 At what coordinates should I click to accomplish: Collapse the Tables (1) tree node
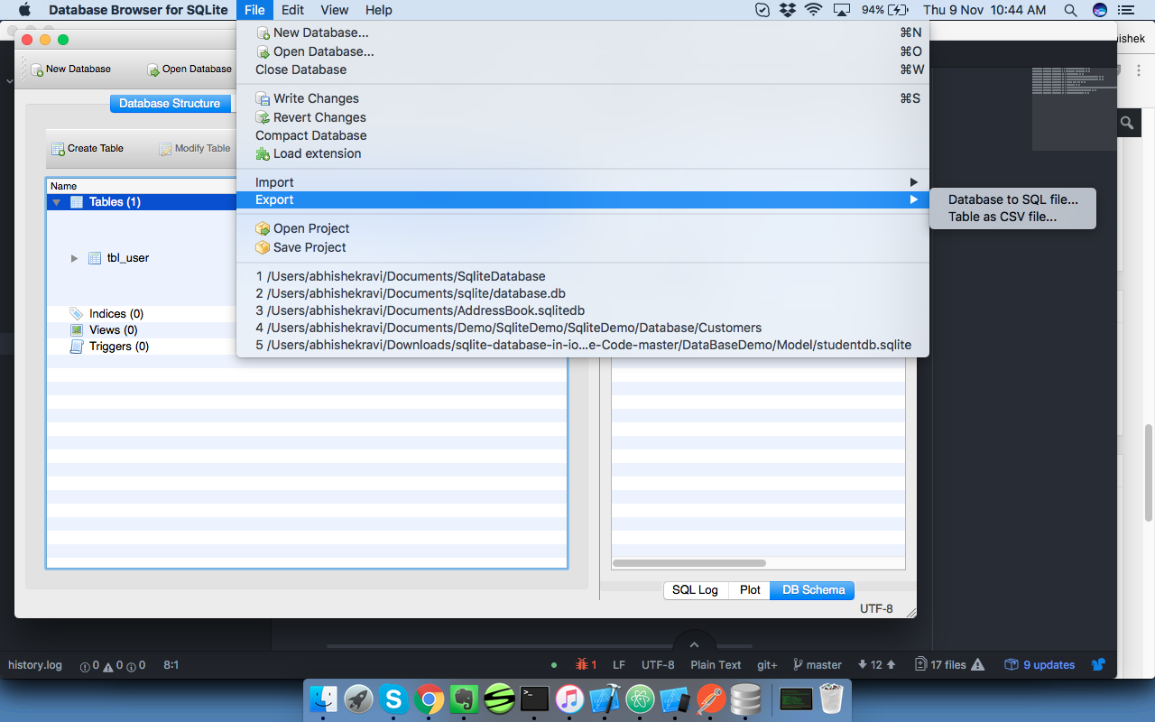pyautogui.click(x=56, y=202)
